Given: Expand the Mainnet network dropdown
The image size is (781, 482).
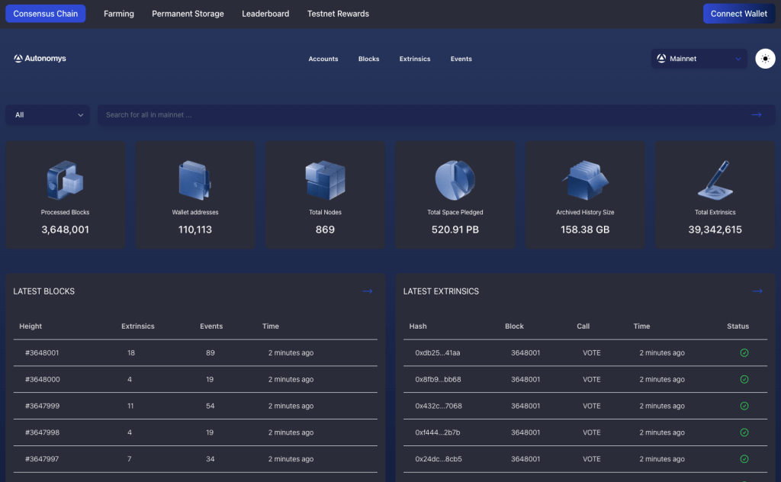Looking at the screenshot, I should (x=699, y=59).
